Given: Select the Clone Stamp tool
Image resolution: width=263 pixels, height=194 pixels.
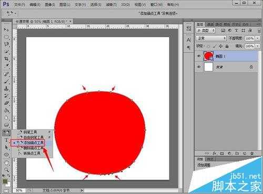Looking at the screenshot, I should coord(6,88).
